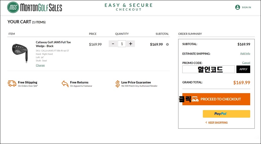The image size is (261, 144).
Task: Apply the promo code
Action: click(x=243, y=69)
